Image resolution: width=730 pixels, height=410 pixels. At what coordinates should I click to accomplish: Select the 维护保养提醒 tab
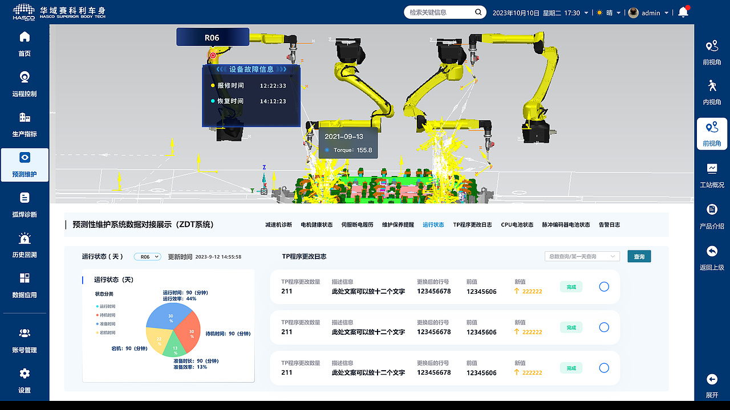point(398,225)
